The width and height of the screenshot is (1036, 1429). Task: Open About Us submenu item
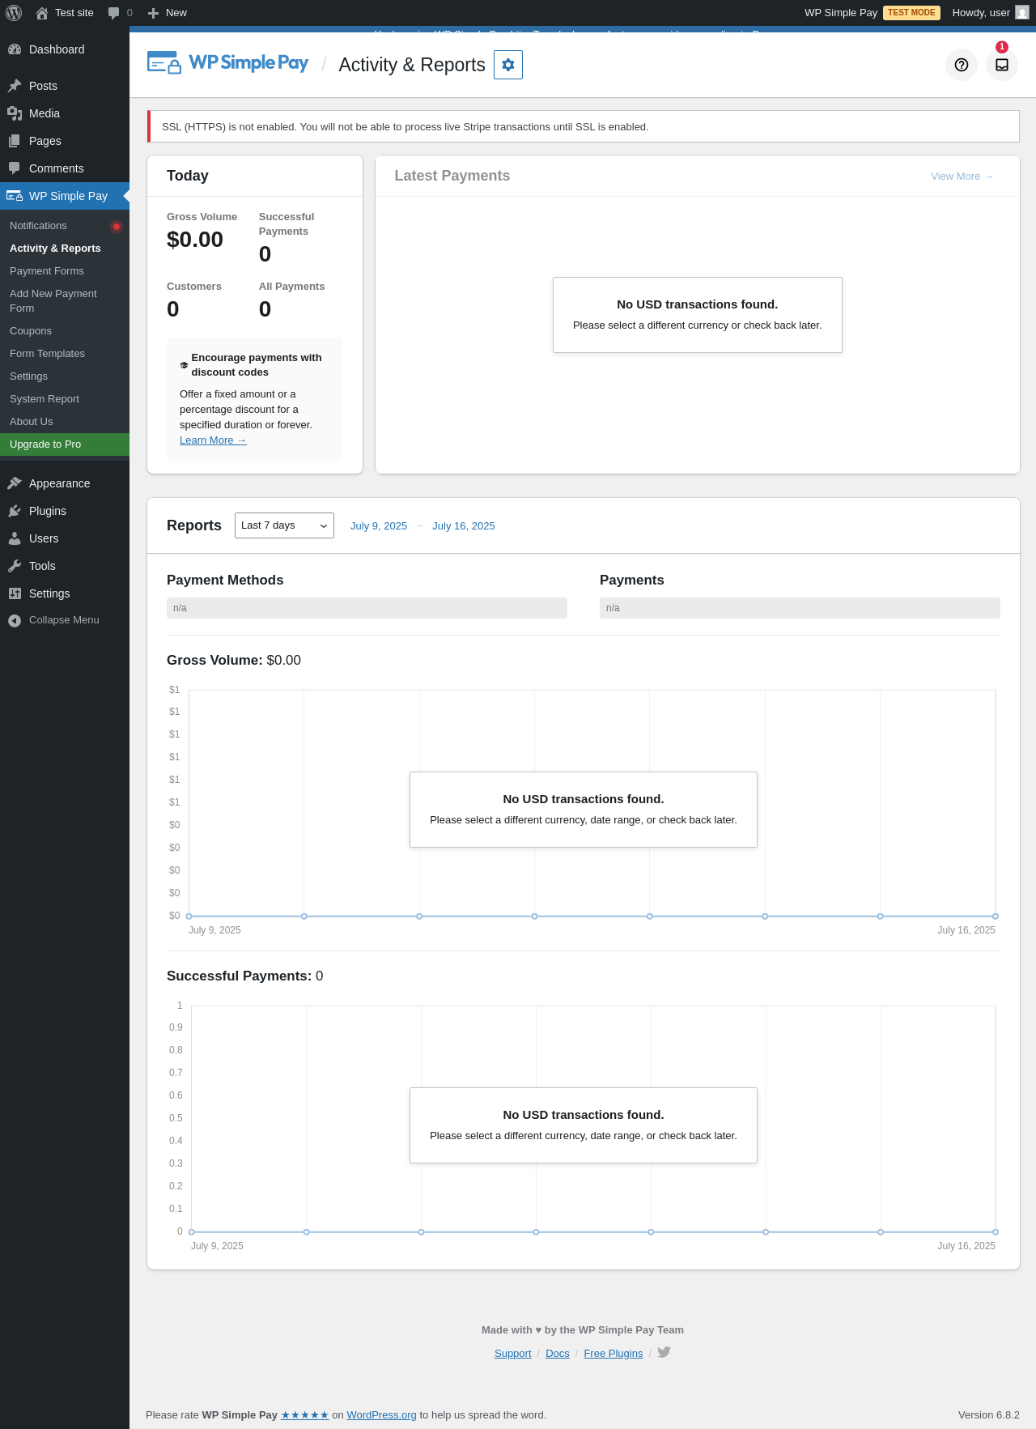click(x=65, y=422)
